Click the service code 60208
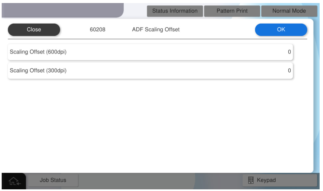The width and height of the screenshot is (323, 191). point(97,30)
